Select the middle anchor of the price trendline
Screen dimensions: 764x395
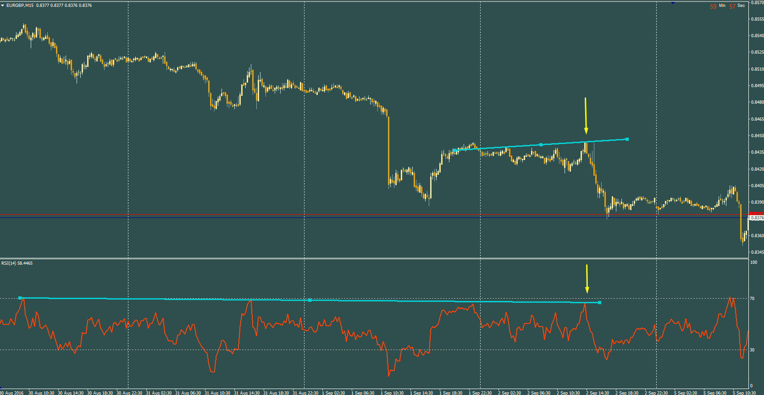541,145
